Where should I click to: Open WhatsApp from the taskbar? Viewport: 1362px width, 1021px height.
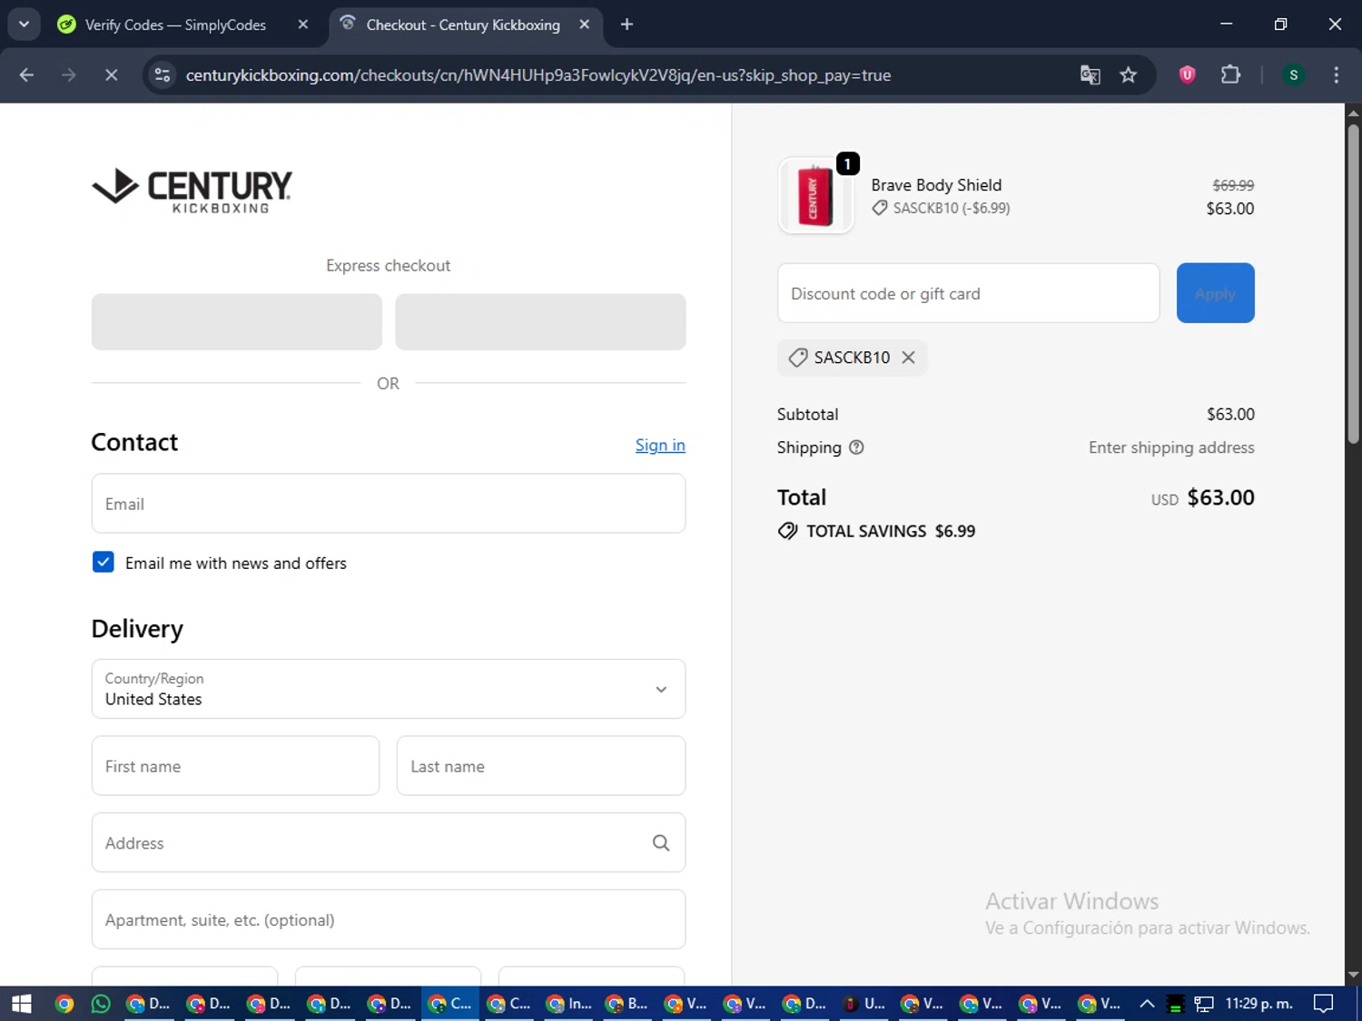click(101, 1004)
